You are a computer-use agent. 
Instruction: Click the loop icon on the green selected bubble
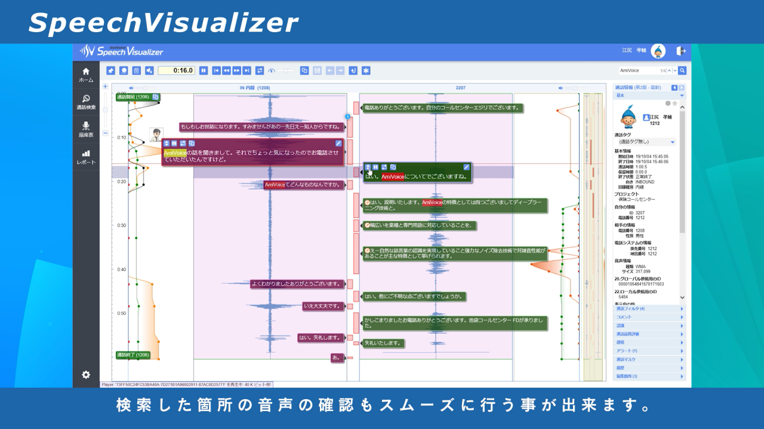pyautogui.click(x=384, y=167)
